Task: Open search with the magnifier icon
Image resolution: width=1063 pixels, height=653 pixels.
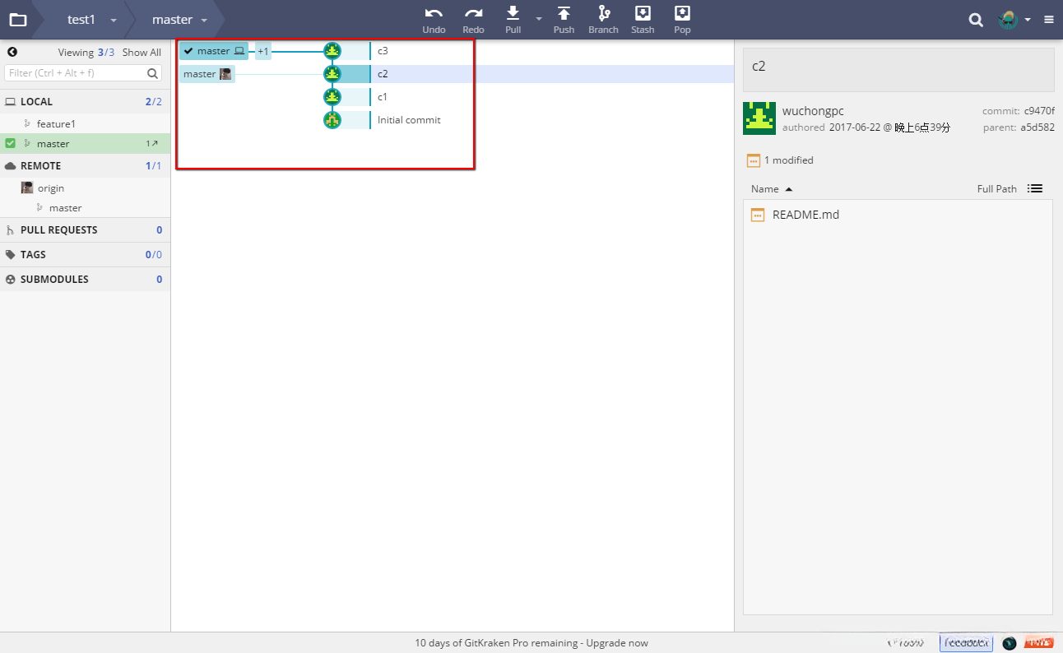Action: click(976, 20)
